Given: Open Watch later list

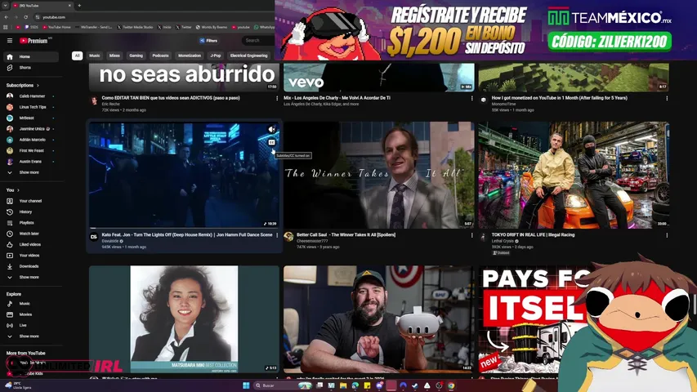Looking at the screenshot, I should coord(31,234).
